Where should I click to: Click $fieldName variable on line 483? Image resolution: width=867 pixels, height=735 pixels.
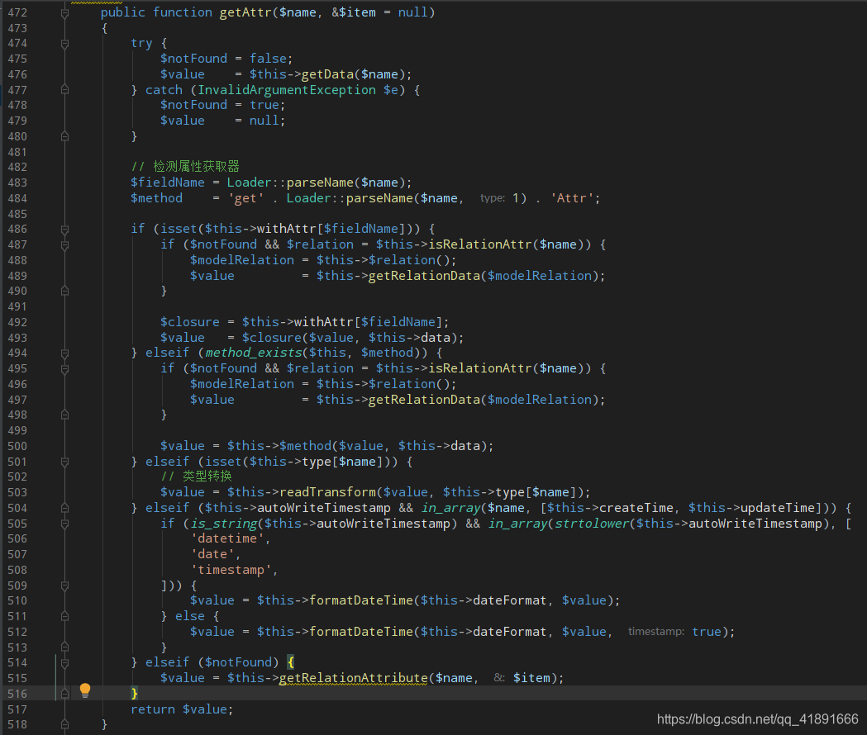[x=168, y=183]
